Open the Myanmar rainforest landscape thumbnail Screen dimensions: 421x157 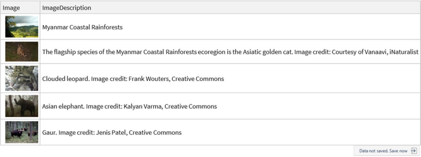22,27
